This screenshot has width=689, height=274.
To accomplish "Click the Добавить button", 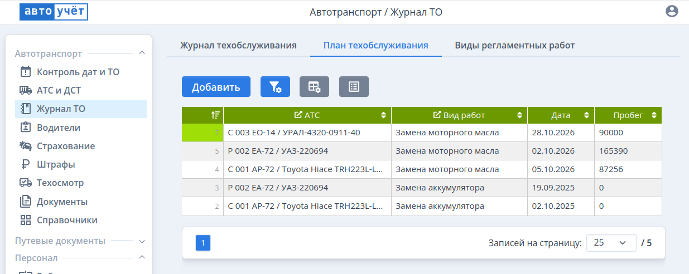I will (216, 86).
